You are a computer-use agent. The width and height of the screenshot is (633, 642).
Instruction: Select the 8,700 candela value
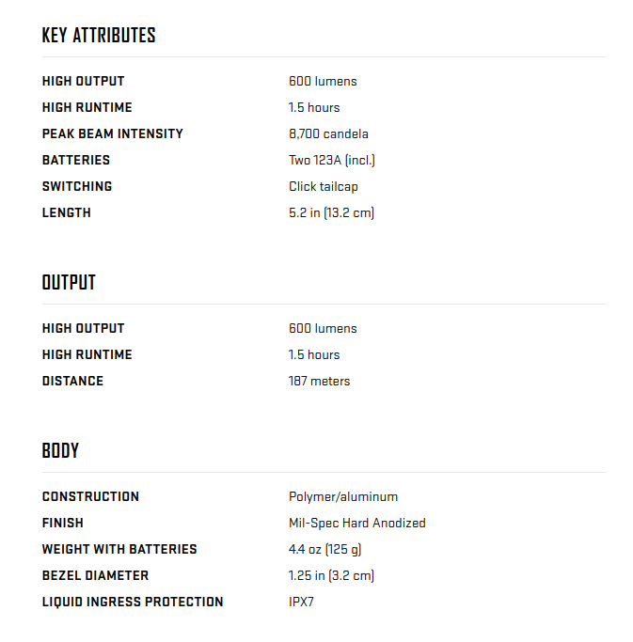(328, 134)
